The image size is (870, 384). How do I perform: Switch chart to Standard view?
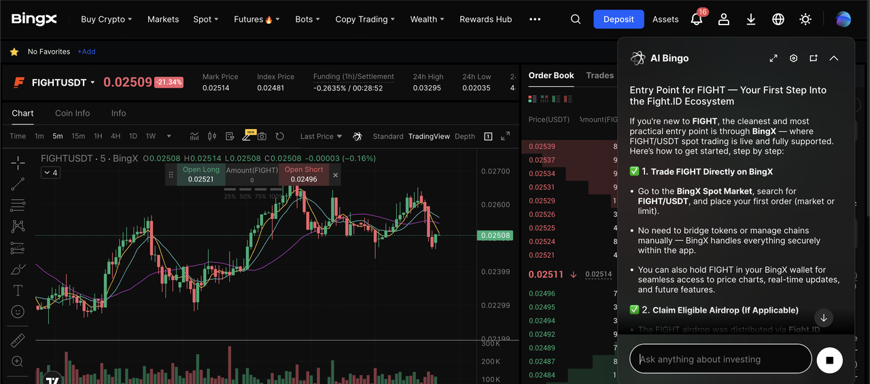[388, 137]
